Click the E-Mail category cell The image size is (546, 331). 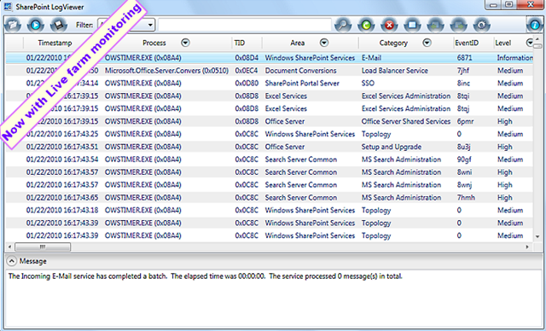point(371,58)
